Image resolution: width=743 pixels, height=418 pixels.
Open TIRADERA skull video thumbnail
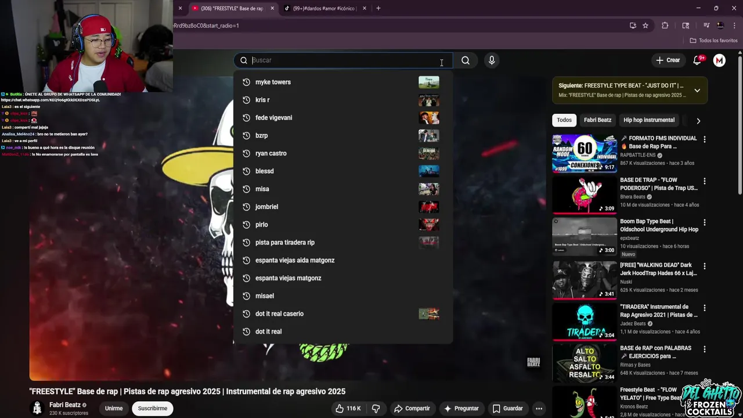[x=585, y=321]
